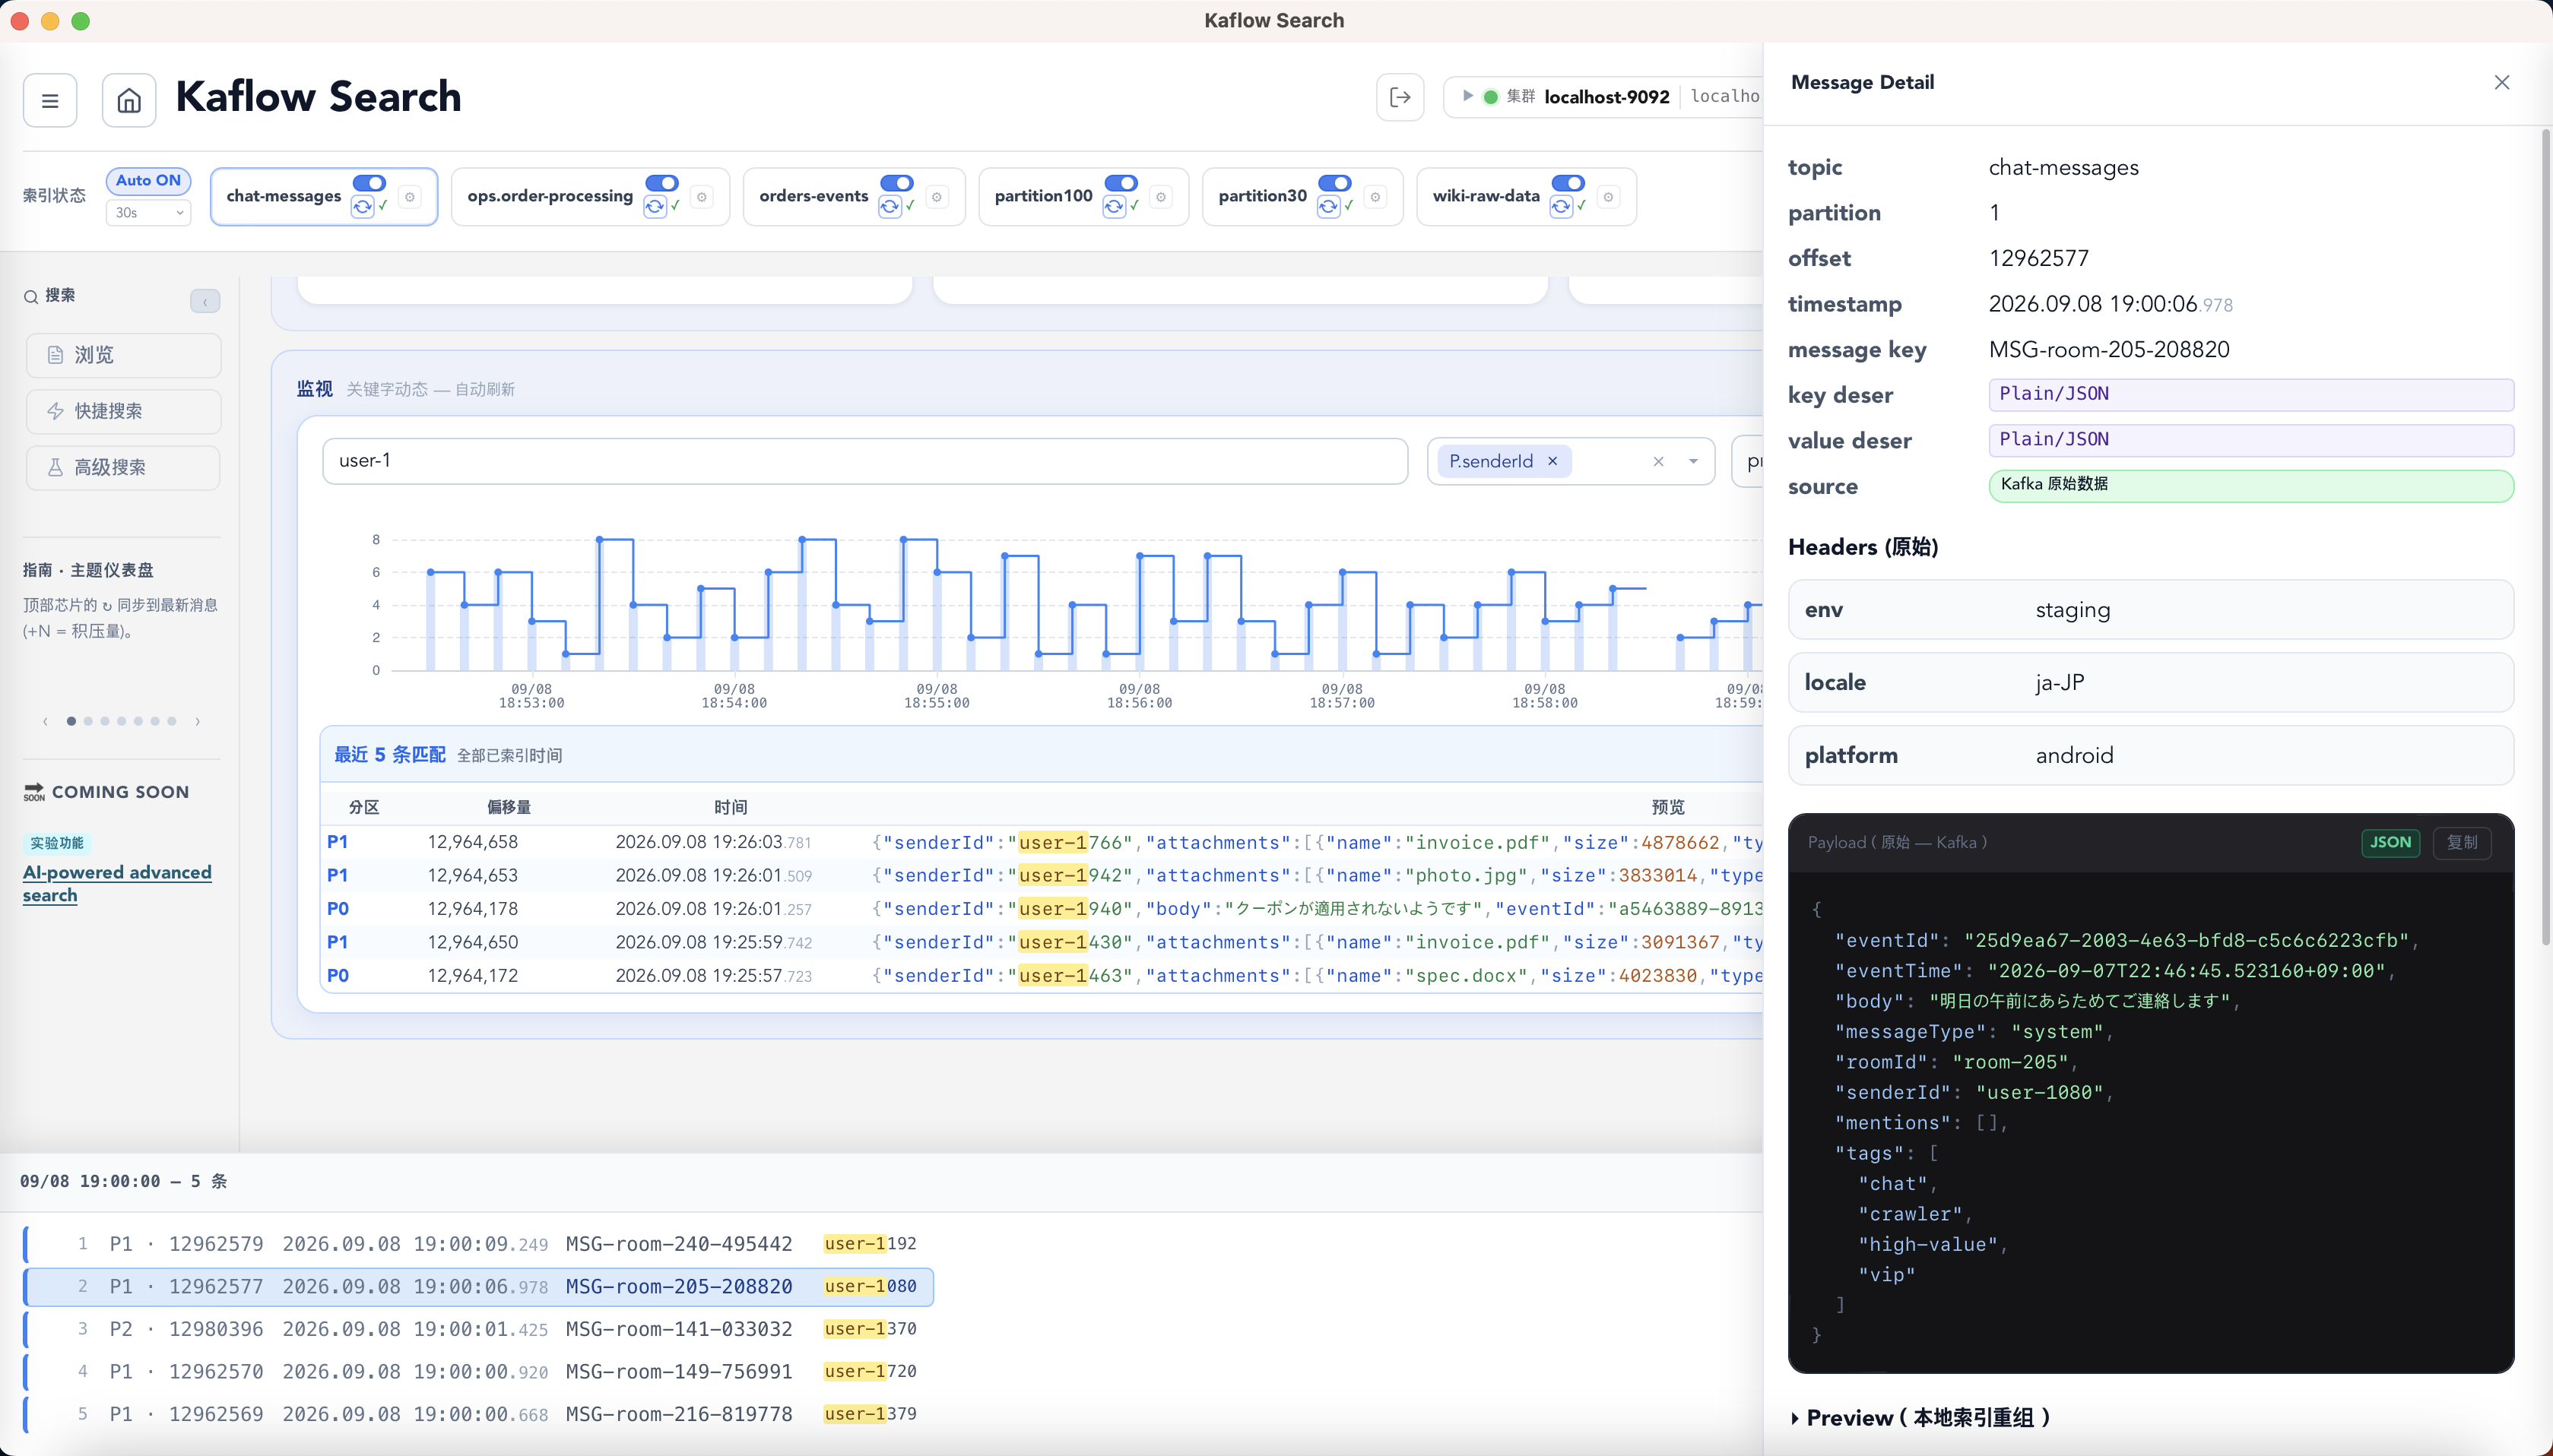2553x1456 pixels.
Task: Focus the user-1 keyword input field
Action: click(864, 461)
